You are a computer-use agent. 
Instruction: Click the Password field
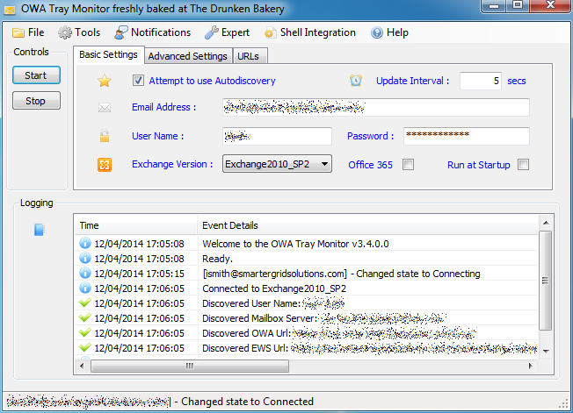467,136
